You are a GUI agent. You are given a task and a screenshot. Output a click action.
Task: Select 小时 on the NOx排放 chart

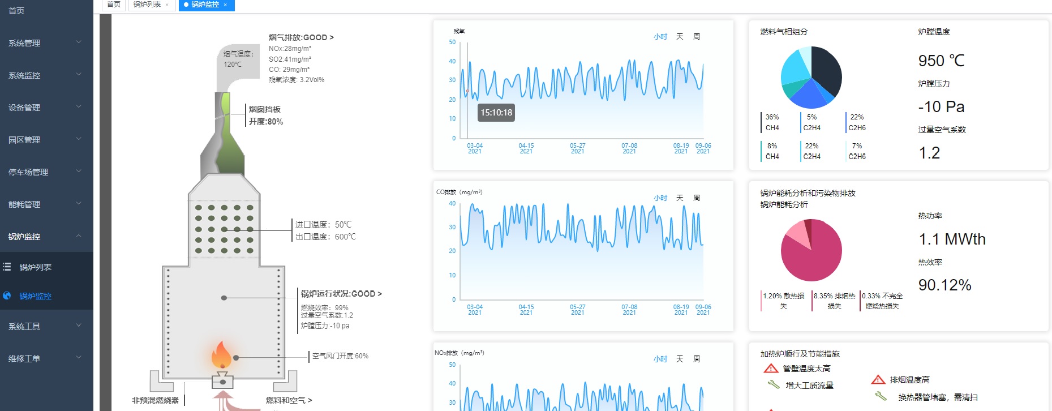tap(660, 359)
